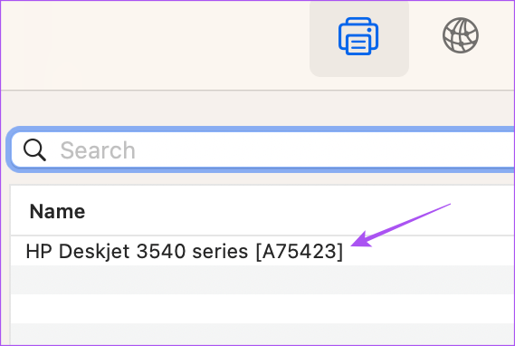Select HP Deskjet 3540 series printer
Viewport: 515px width, 346px height.
point(262,251)
